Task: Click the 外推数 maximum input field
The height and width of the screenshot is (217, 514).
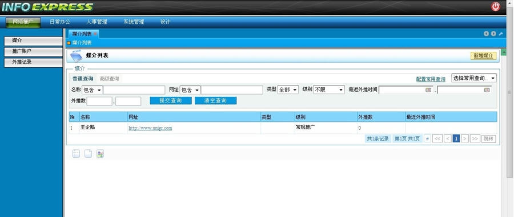Action: coord(128,101)
